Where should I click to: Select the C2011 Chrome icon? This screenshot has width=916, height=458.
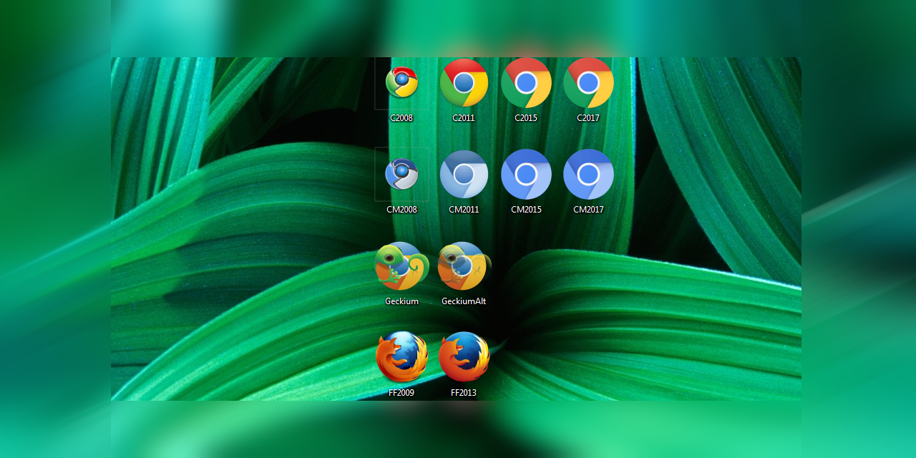[463, 82]
